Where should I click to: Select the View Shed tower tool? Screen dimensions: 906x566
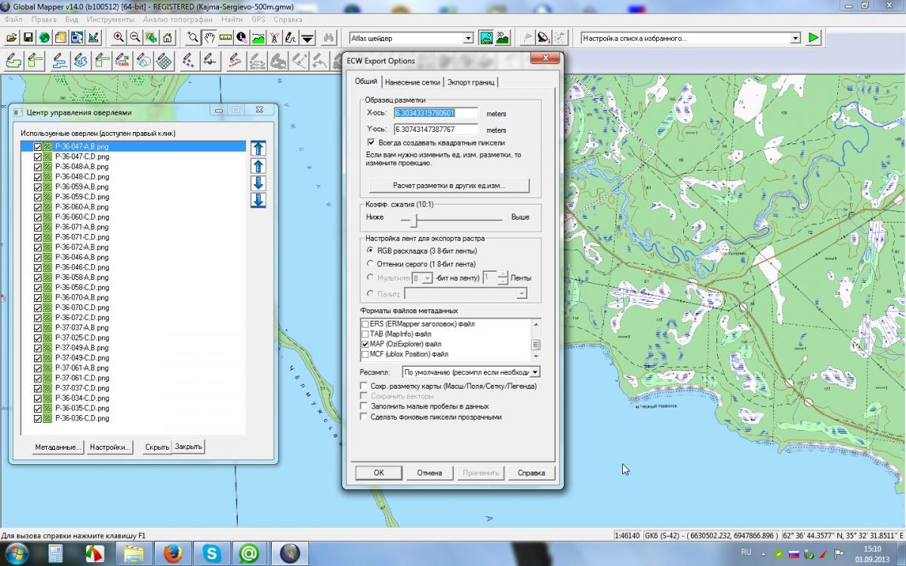point(275,38)
